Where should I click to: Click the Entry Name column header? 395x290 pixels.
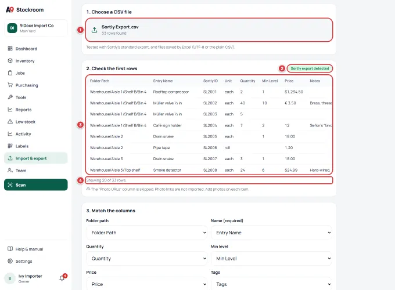(163, 81)
